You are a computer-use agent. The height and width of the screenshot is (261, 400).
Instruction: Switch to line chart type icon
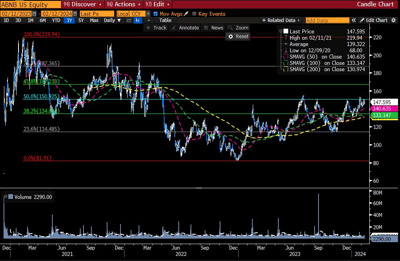pyautogui.click(x=130, y=20)
